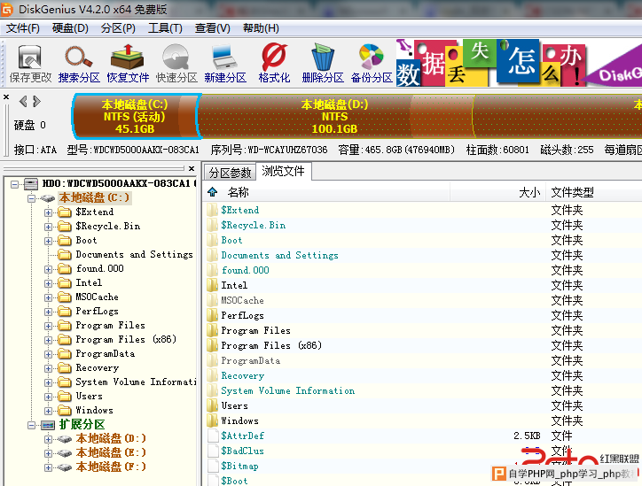Select 本地磁盘 (F:) in the tree
The height and width of the screenshot is (486, 642).
(111, 467)
